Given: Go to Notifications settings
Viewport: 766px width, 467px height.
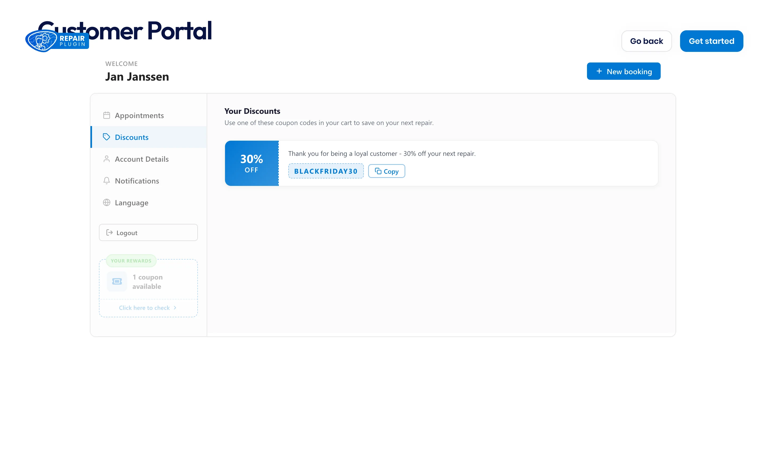Looking at the screenshot, I should point(149,181).
